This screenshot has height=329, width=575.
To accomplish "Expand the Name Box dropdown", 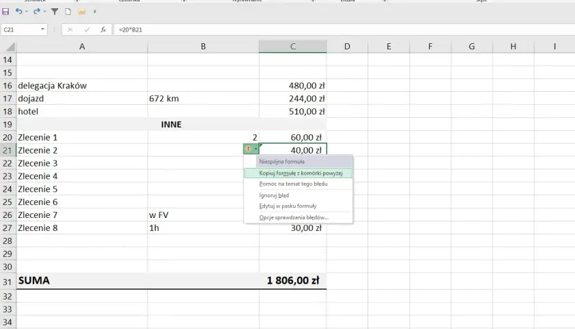I will [x=42, y=29].
